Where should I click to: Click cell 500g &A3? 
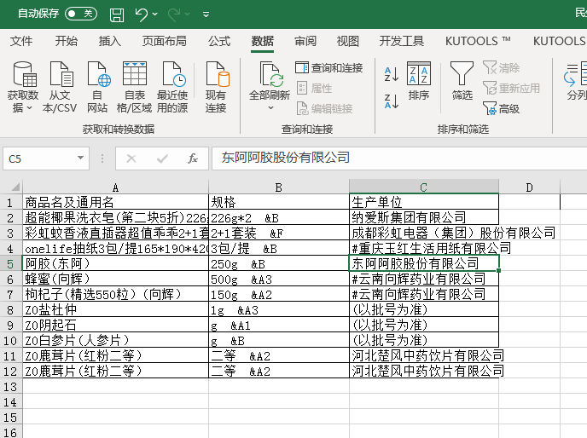278,279
